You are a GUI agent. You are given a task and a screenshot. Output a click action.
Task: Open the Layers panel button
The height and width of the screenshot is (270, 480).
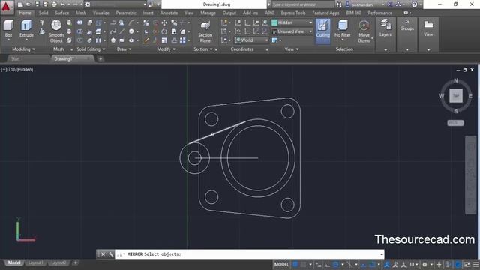tap(385, 28)
